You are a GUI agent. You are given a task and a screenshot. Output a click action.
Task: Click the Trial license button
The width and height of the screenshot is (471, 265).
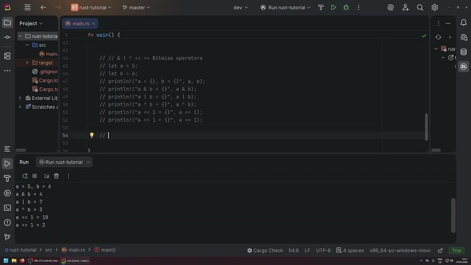tap(457, 250)
